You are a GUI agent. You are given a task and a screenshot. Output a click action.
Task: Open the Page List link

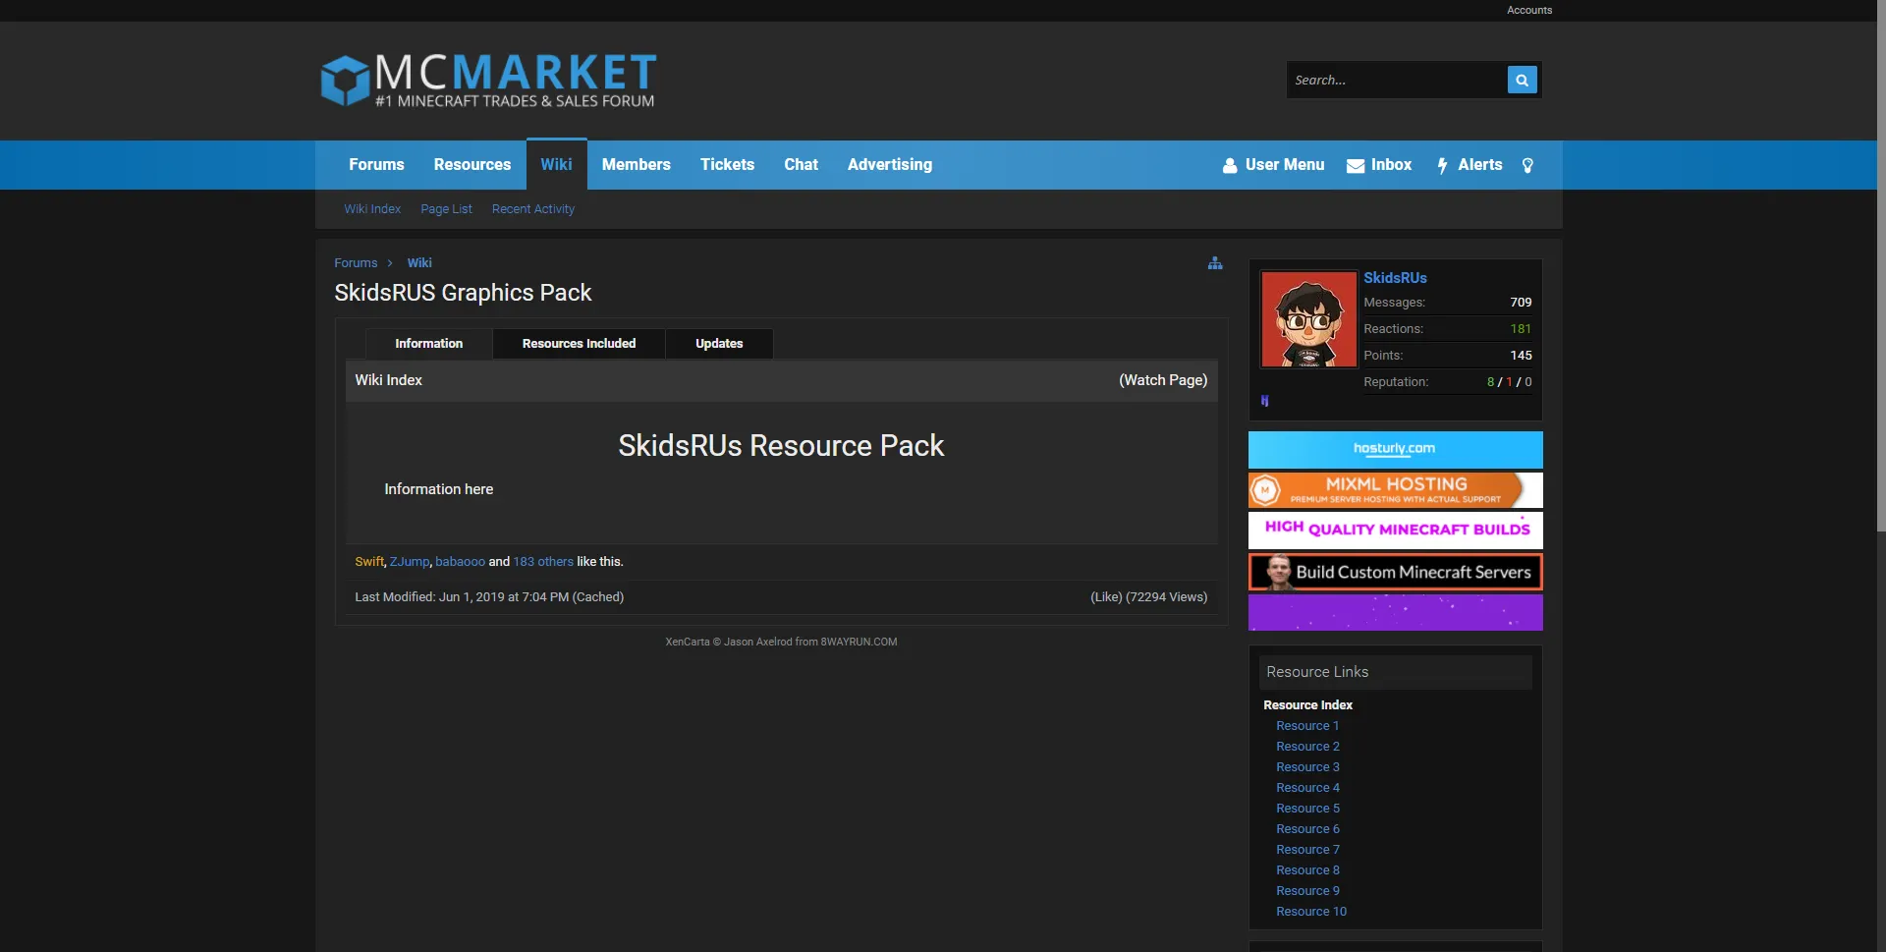(x=446, y=209)
